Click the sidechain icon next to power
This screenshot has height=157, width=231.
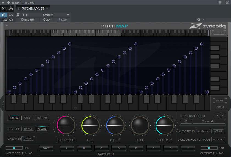pyautogui.click(x=11, y=15)
